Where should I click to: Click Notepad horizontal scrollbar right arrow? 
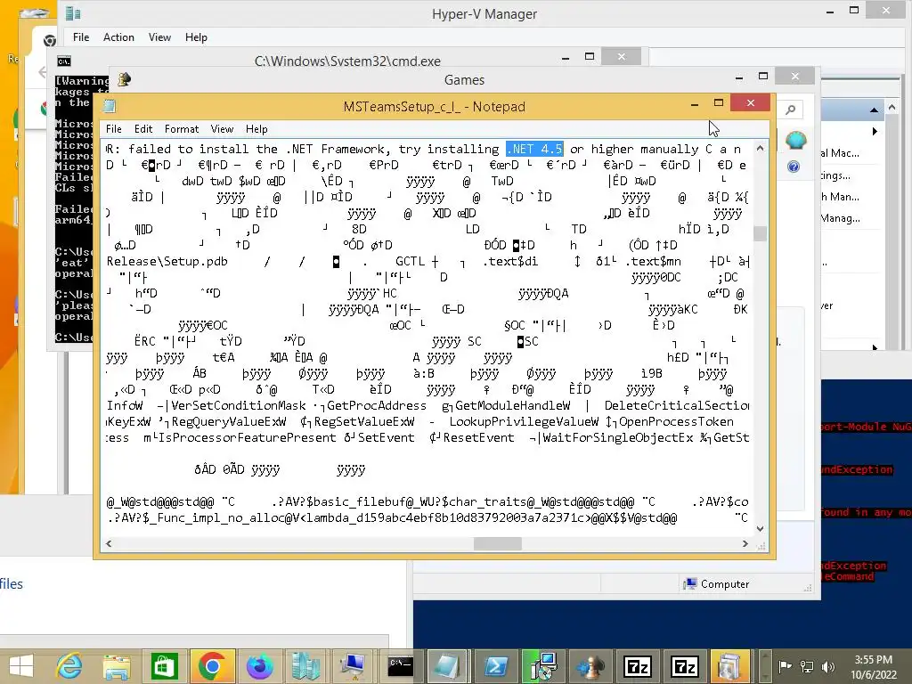pos(745,544)
